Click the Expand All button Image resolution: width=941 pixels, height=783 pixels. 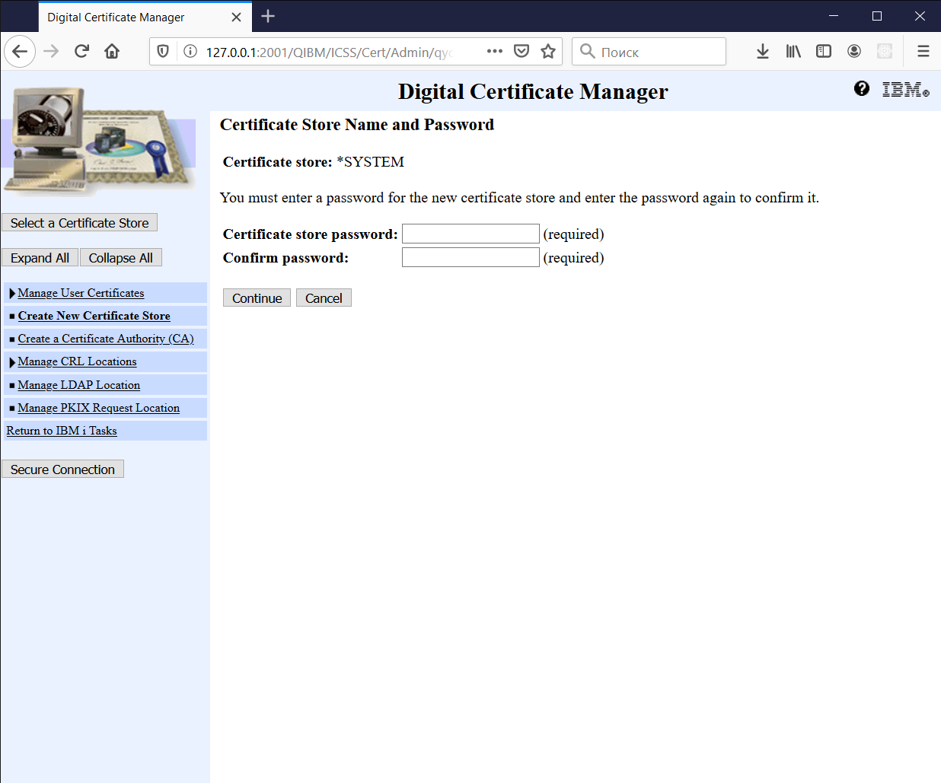40,258
